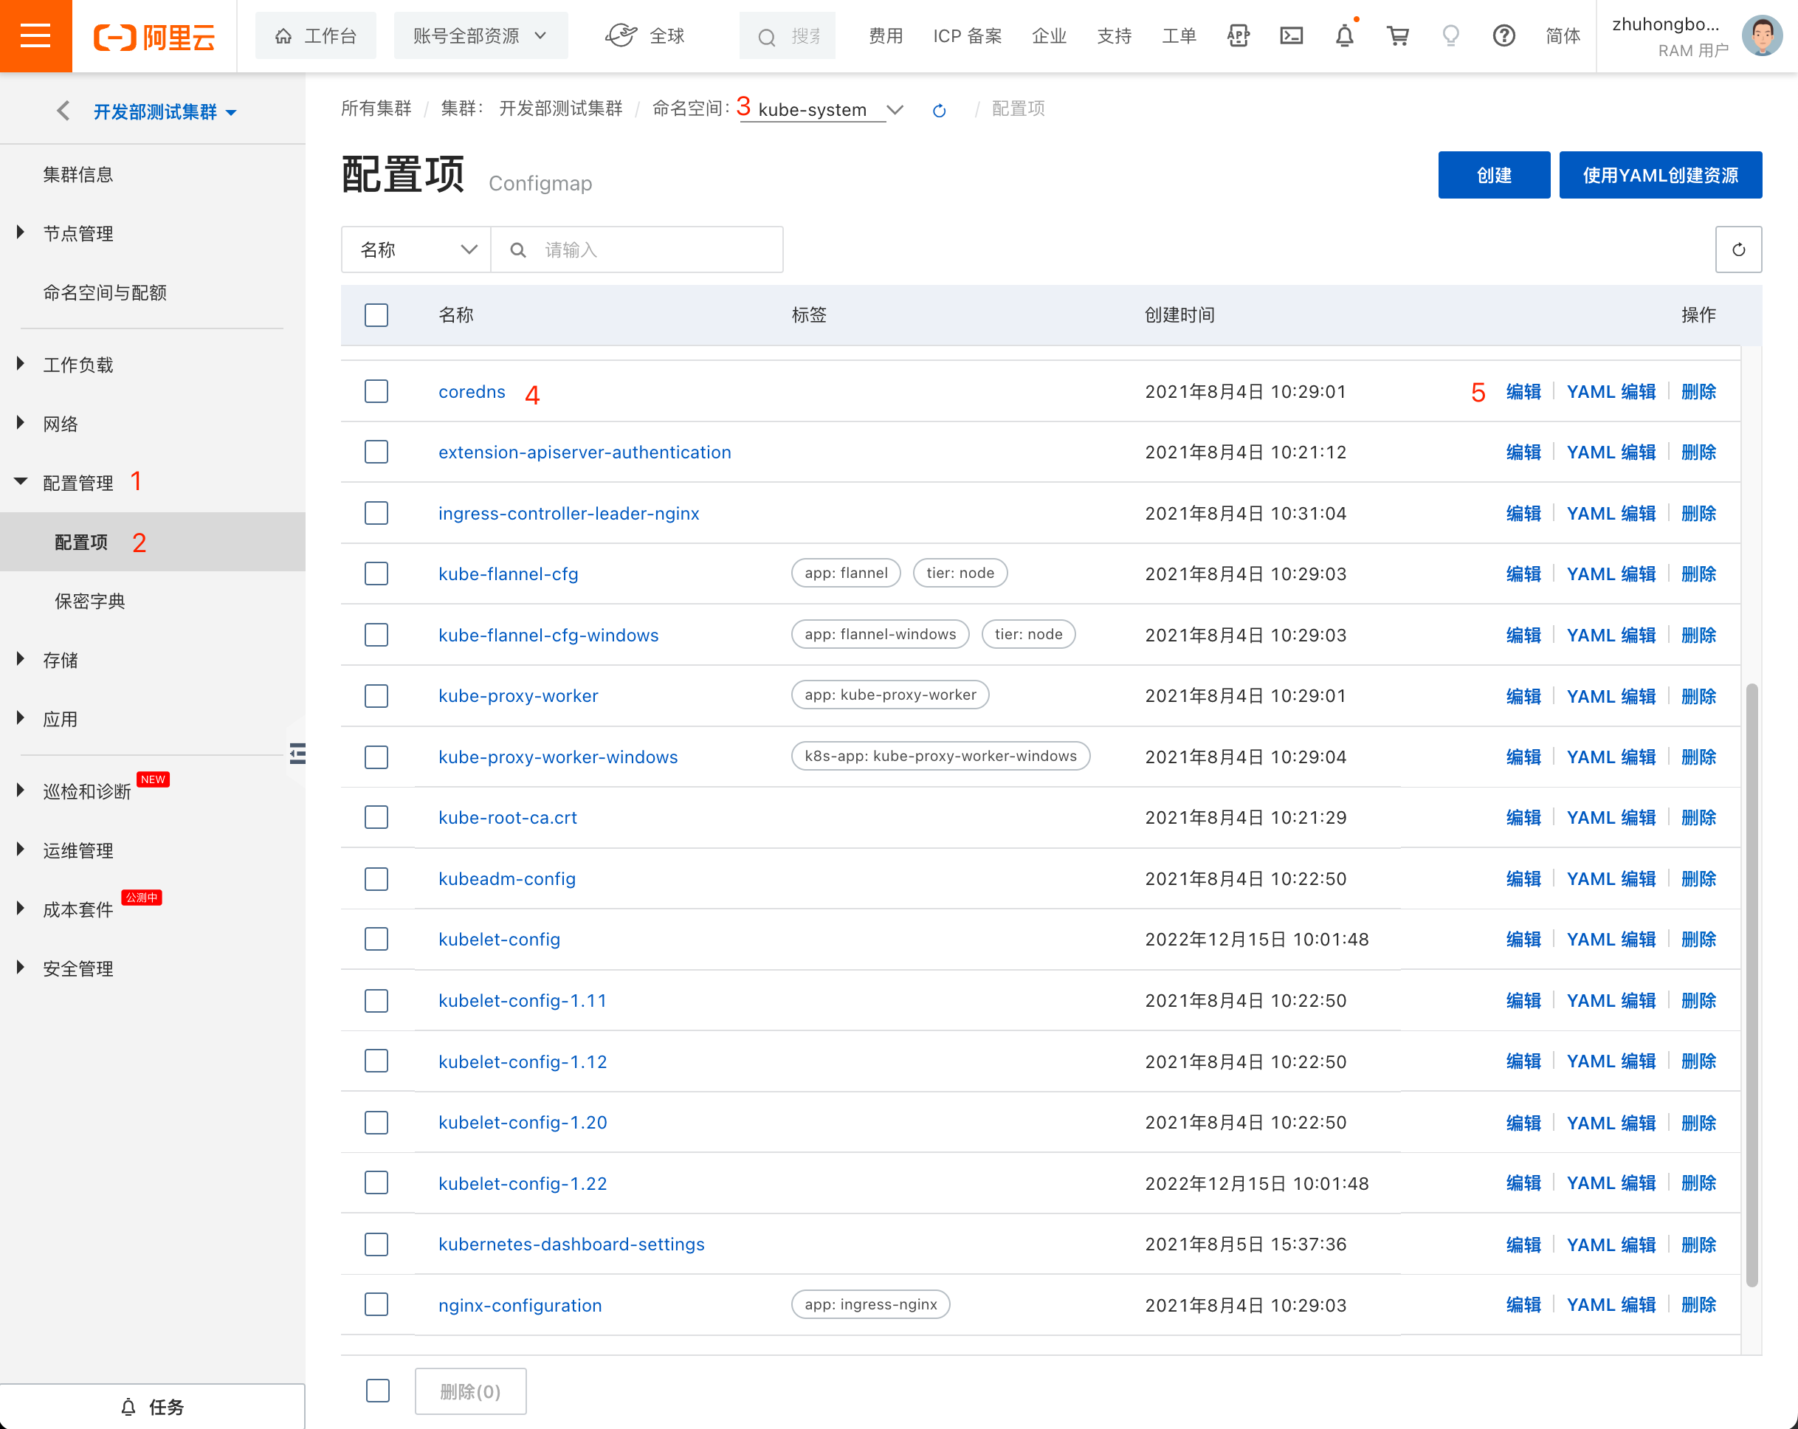Viewport: 1798px width, 1429px height.
Task: Click the disabled 删除(0) bulk delete button
Action: (470, 1391)
